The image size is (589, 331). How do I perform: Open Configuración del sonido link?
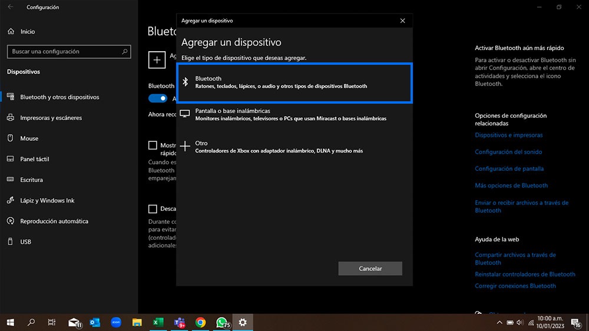click(x=508, y=152)
